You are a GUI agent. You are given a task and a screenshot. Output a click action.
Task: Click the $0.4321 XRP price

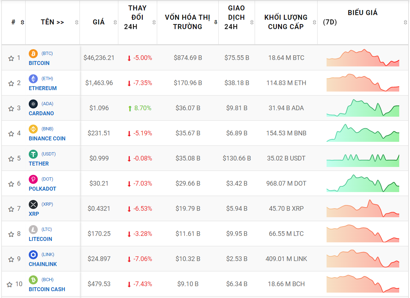(x=99, y=209)
